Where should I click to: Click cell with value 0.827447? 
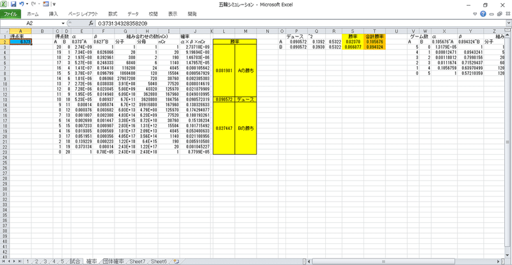click(223, 128)
